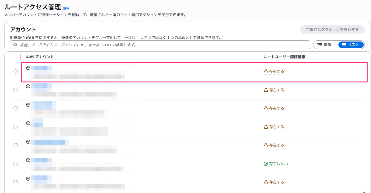Viewport: 371px width, 193px height.
Task: Switch to リスト list view
Action: pos(351,45)
